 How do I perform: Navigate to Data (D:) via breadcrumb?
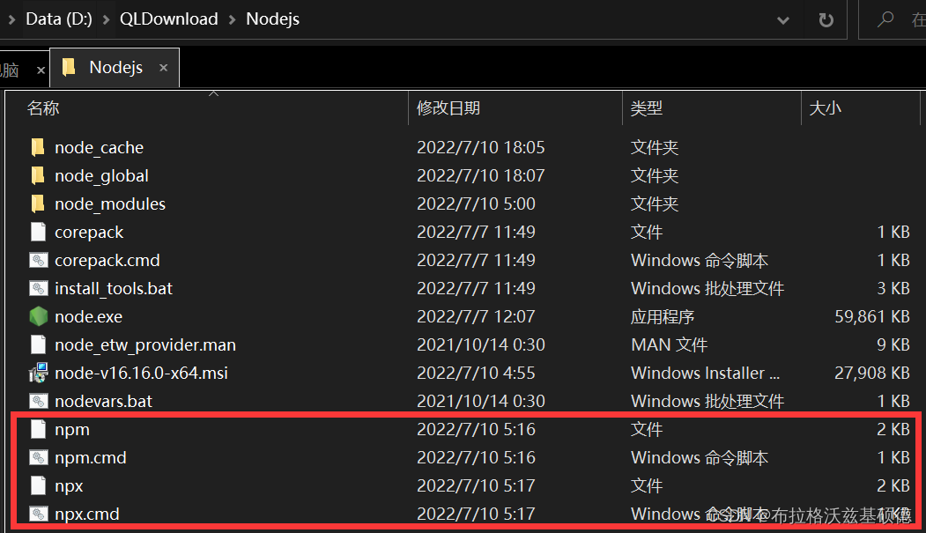(58, 19)
